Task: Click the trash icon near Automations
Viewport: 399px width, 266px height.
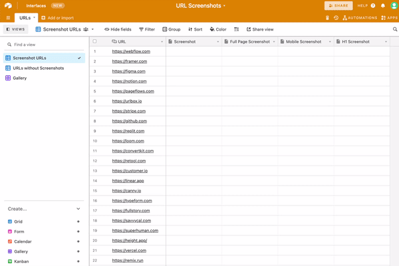Action: 327,17
